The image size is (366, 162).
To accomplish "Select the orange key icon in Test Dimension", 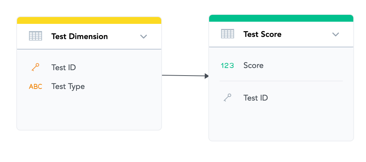I will coord(35,67).
